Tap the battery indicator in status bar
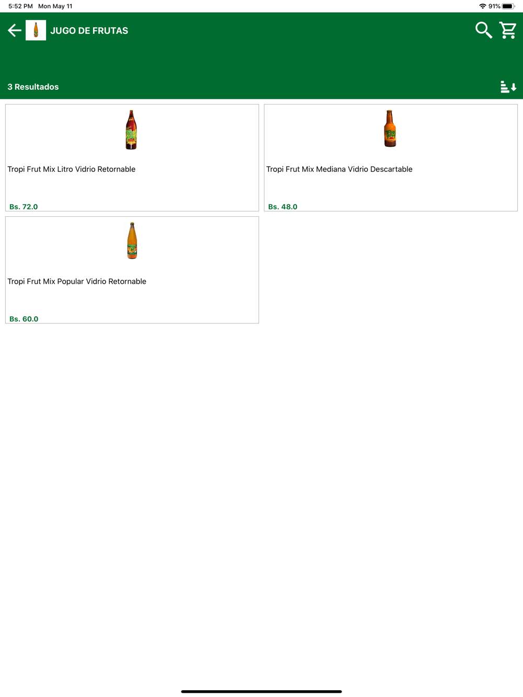The width and height of the screenshot is (523, 697). (508, 6)
